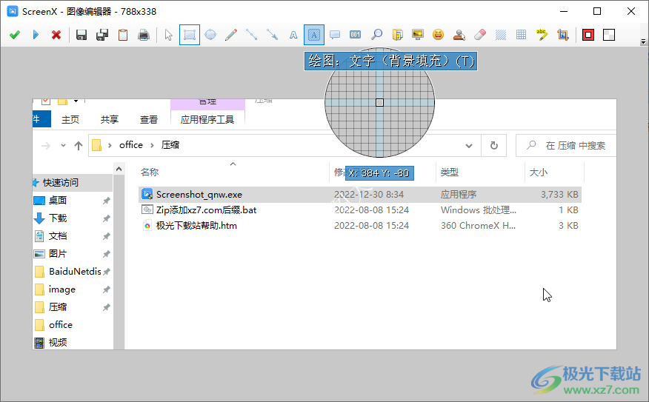Choose the rectangle drawing tool
649x402 pixels.
[190, 35]
